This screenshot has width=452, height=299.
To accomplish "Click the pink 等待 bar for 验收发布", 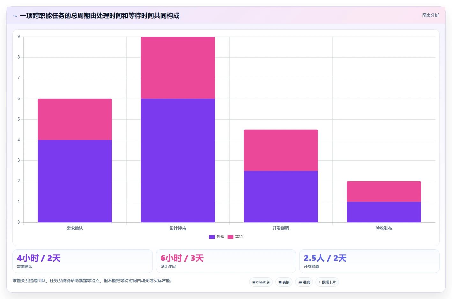I will coord(384,191).
